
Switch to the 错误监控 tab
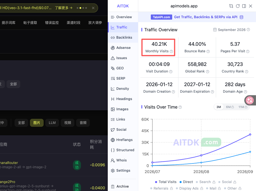pyautogui.click(x=52, y=23)
